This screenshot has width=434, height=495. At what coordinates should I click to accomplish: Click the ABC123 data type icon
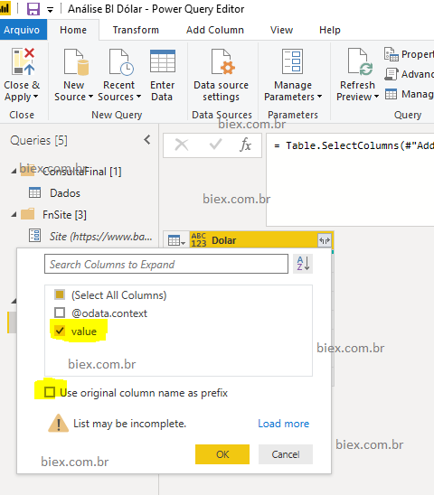coord(199,240)
